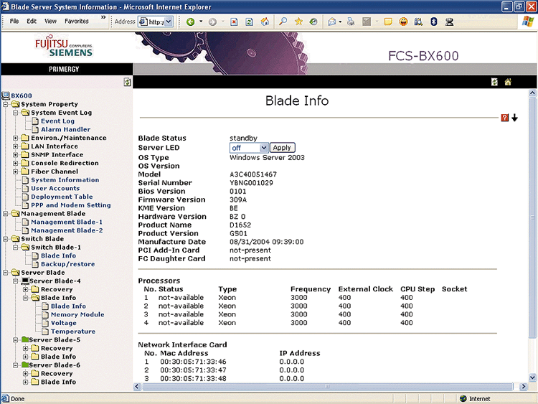The height and width of the screenshot is (404, 538).
Task: Open PPP and Modem Setting link
Action: [71, 205]
